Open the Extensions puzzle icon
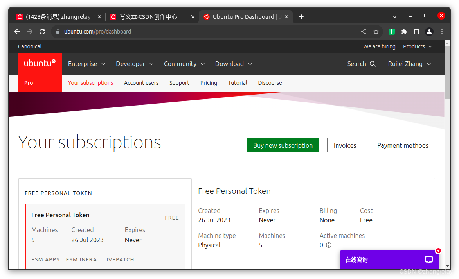459x279 pixels. click(x=404, y=32)
